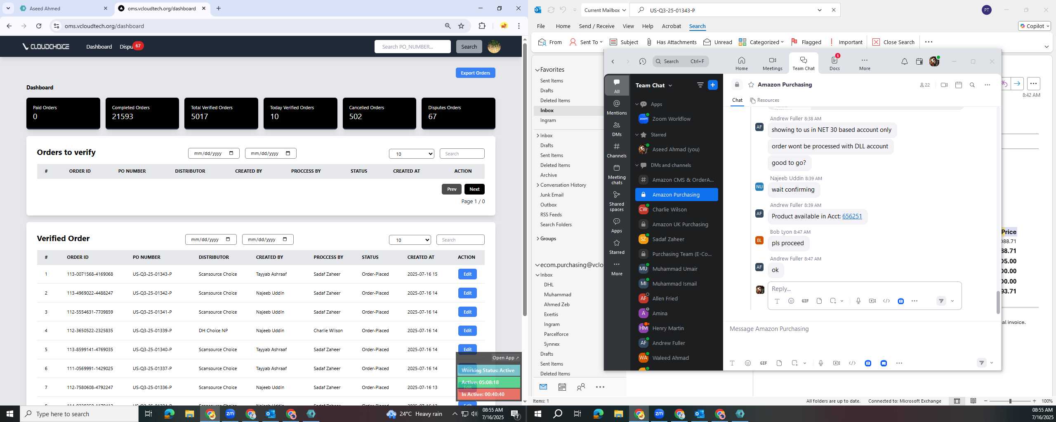The image size is (1056, 422).
Task: Record audio message in reply toolbar
Action: pos(858,301)
